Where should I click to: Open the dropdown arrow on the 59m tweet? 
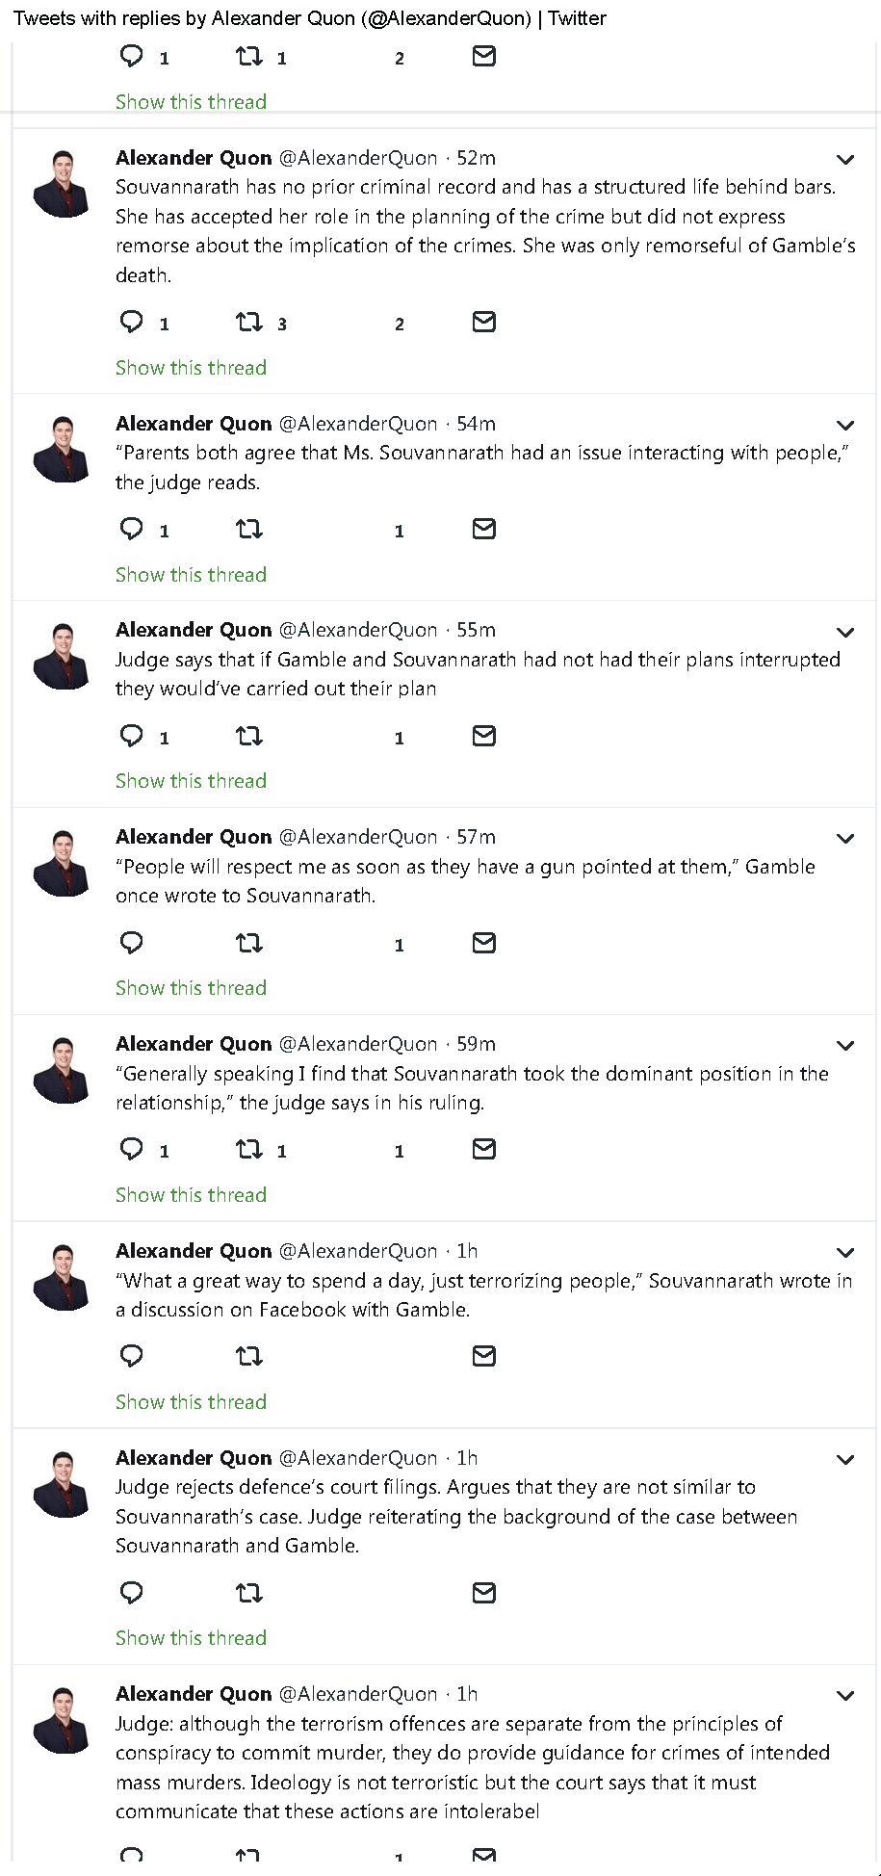pyautogui.click(x=845, y=1046)
